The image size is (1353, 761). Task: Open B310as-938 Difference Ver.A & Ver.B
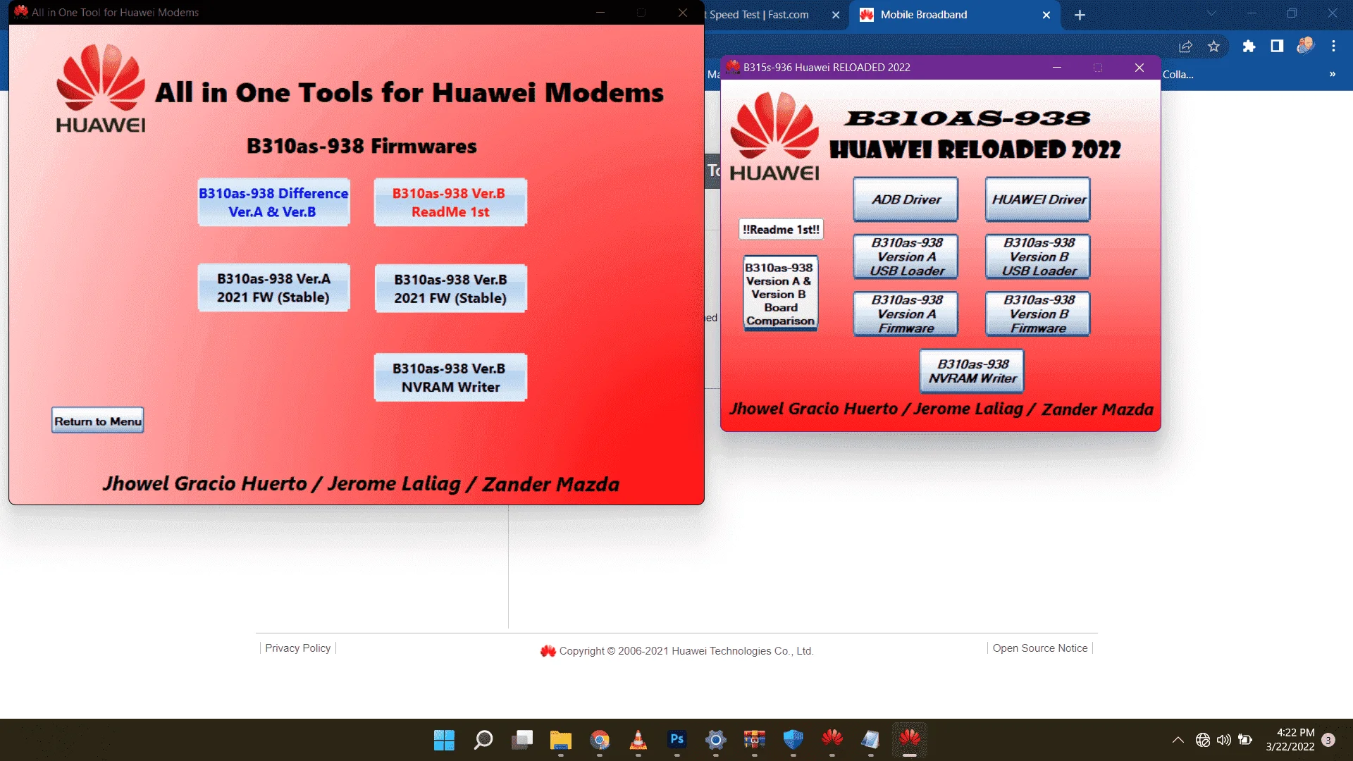click(273, 202)
